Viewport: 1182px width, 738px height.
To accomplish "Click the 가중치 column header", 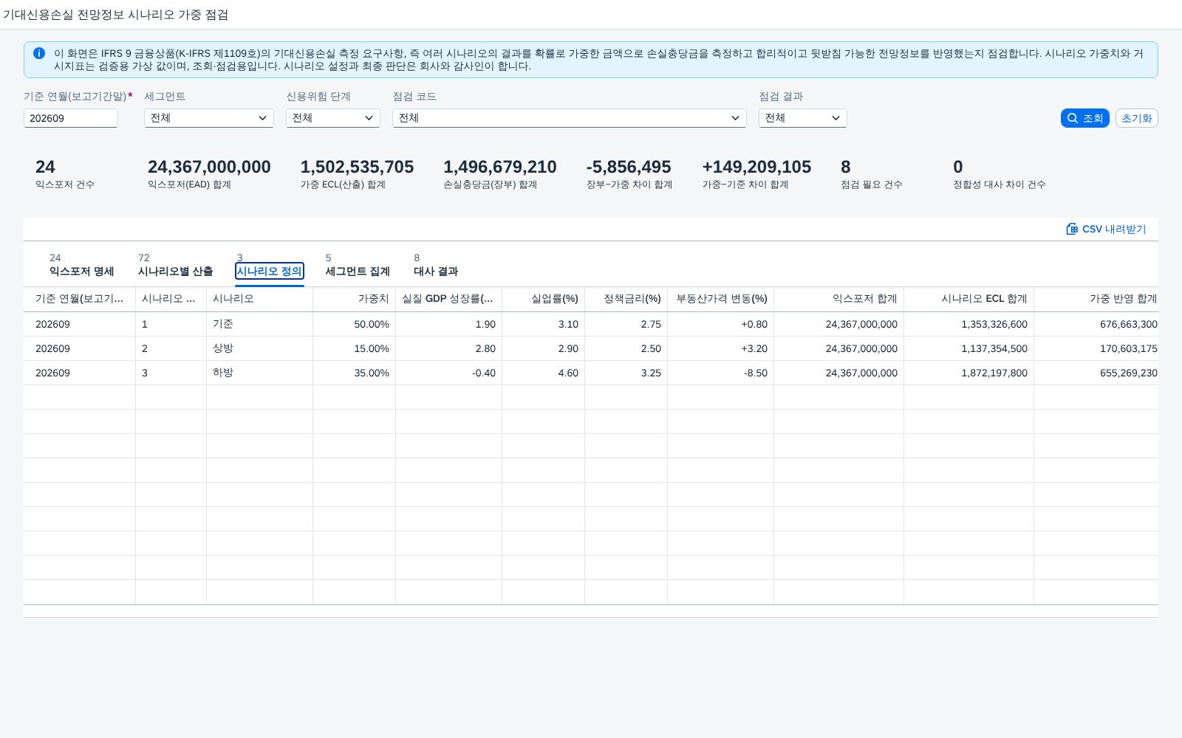I will (x=354, y=299).
